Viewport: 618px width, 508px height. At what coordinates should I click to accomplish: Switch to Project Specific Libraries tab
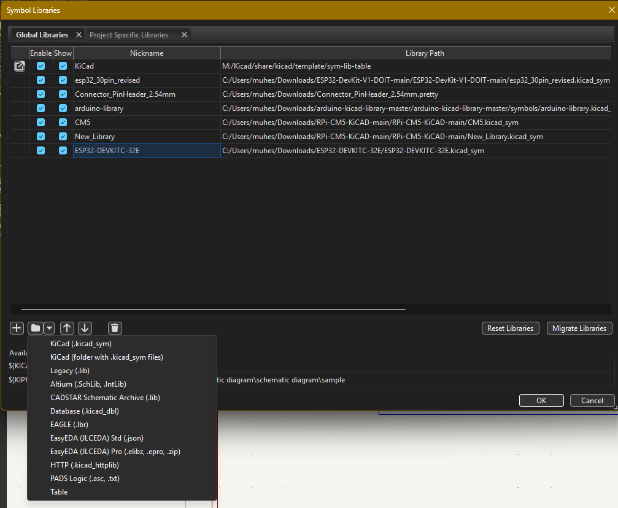[129, 35]
